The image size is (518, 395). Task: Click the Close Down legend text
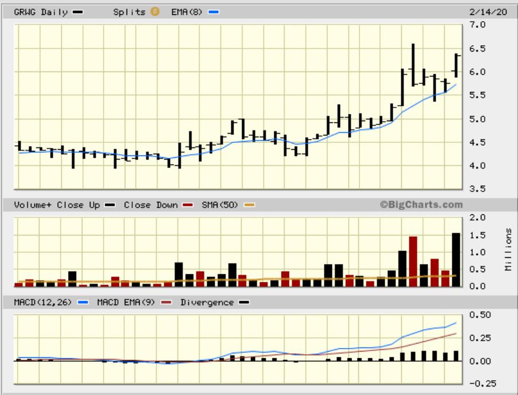click(151, 205)
